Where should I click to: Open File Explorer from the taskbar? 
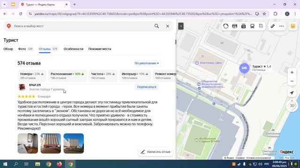coord(37,164)
